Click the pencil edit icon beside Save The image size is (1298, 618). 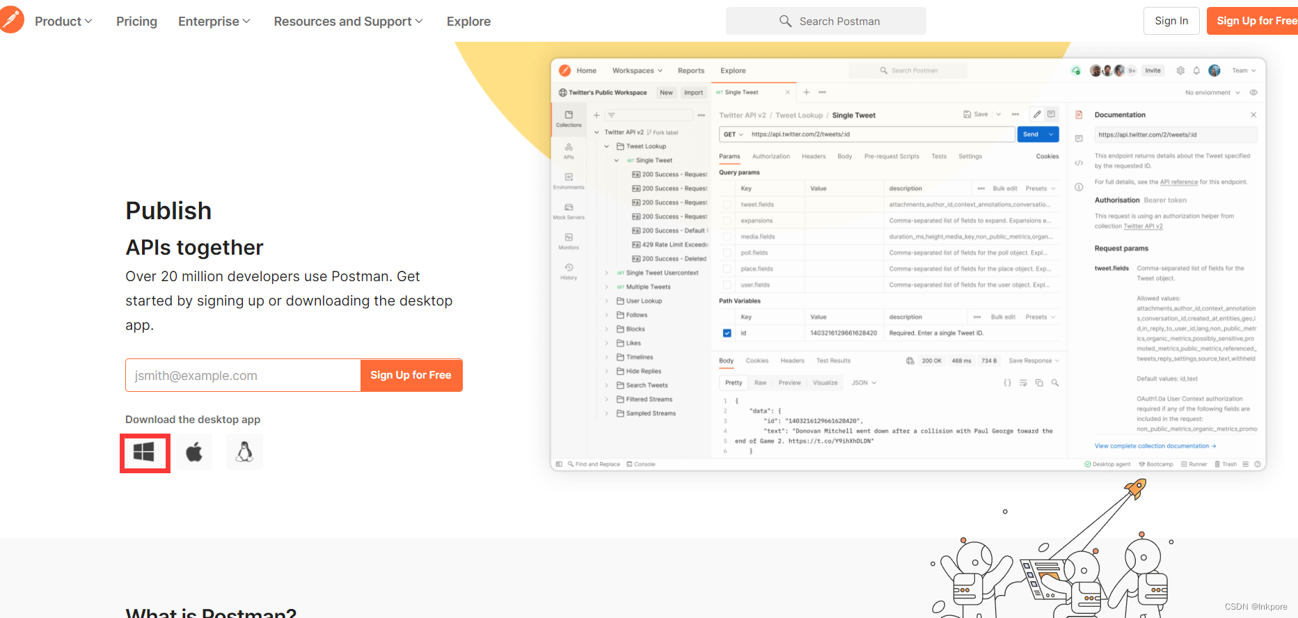pyautogui.click(x=1037, y=114)
